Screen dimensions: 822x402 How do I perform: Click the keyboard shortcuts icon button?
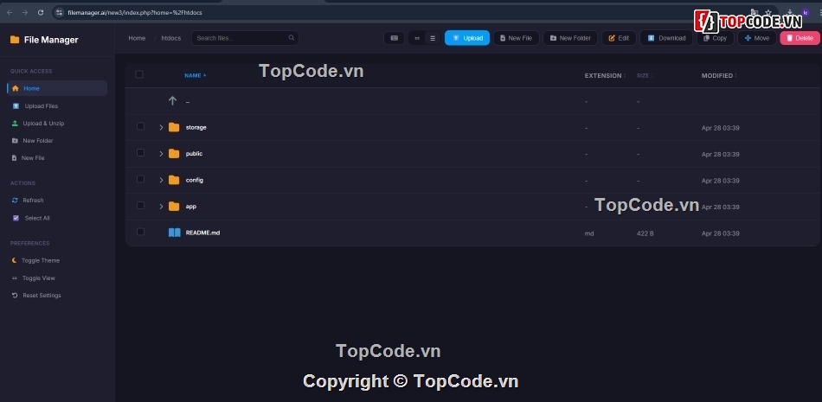pyautogui.click(x=395, y=38)
